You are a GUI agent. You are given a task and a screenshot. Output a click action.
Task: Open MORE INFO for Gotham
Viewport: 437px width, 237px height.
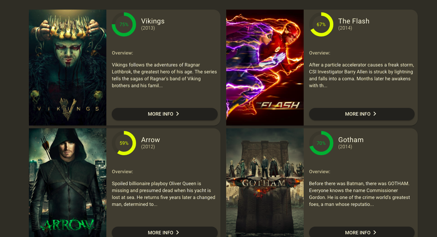(362, 232)
